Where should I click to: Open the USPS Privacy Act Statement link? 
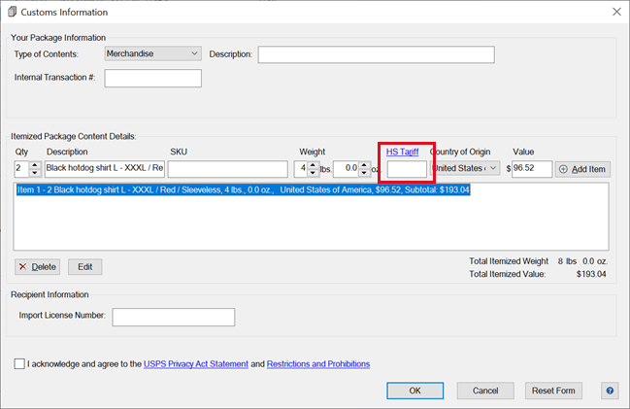[195, 364]
